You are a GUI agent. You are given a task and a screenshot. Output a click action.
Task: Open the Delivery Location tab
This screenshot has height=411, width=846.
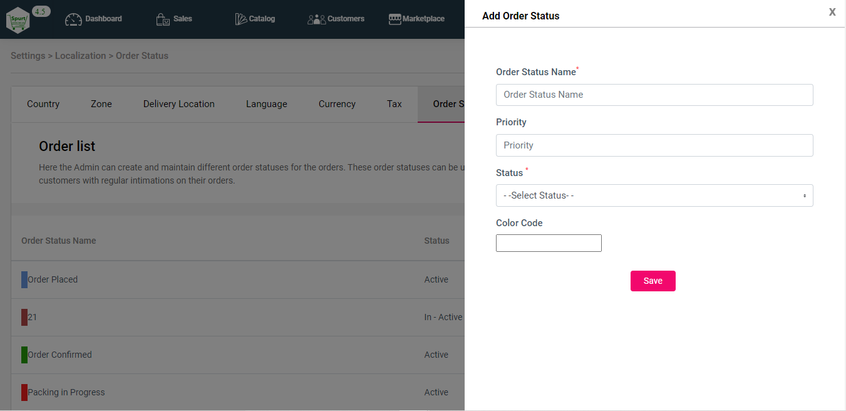coord(179,104)
